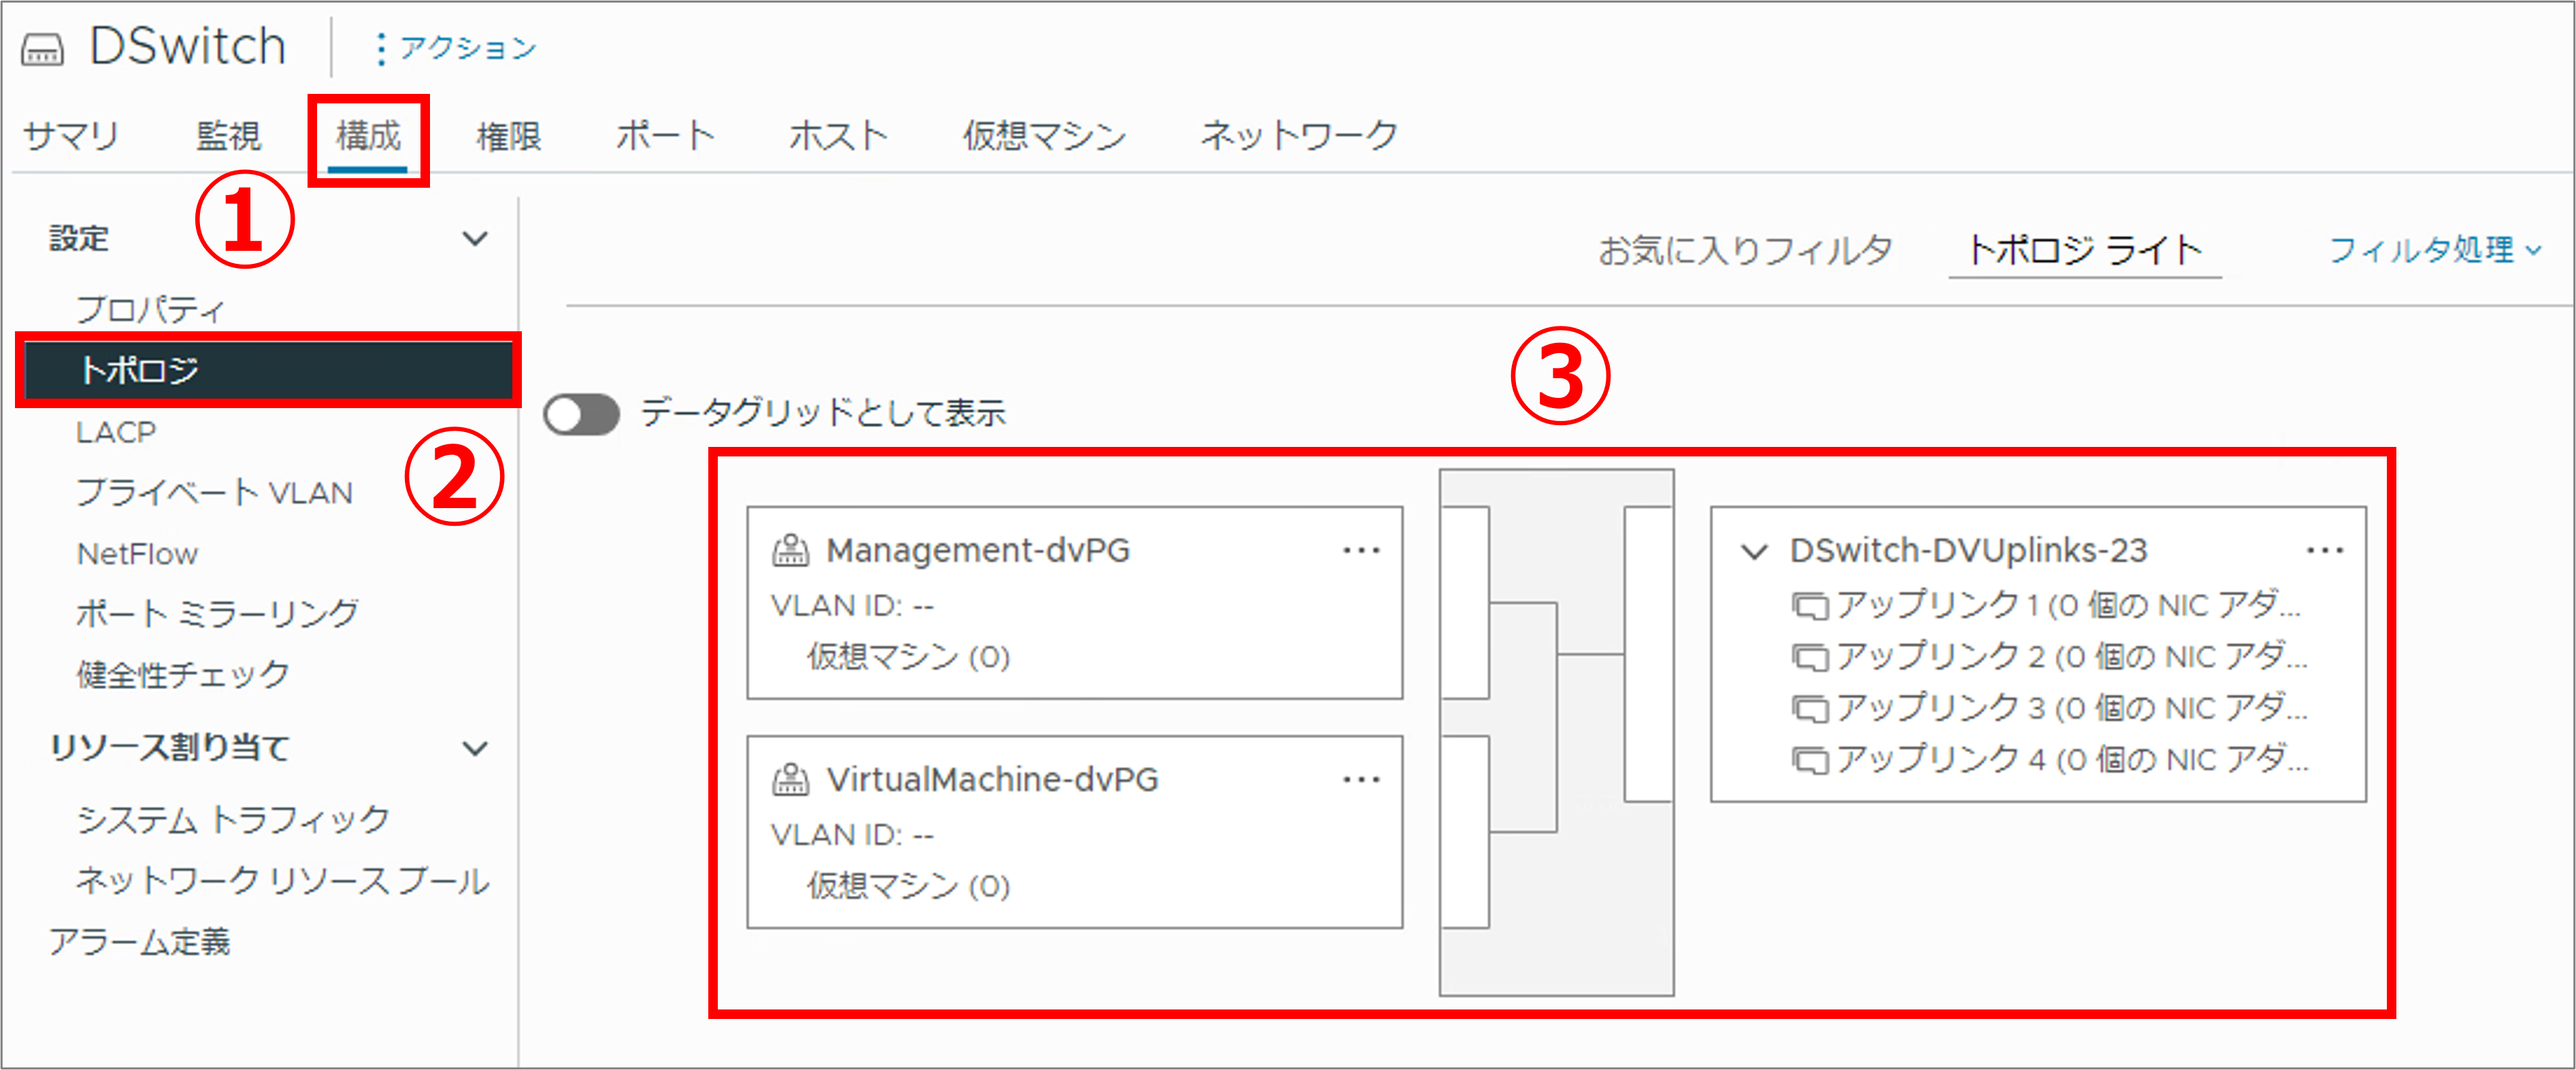Click the DSwitch title text
This screenshot has height=1070, width=2576.
point(188,46)
